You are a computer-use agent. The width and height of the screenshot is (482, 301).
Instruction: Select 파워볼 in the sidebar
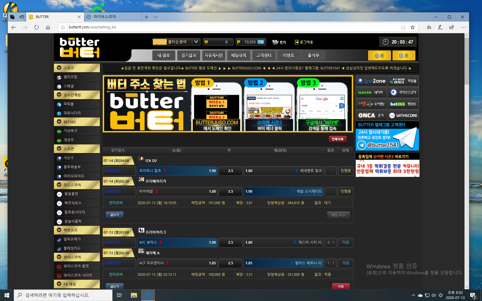[69, 104]
